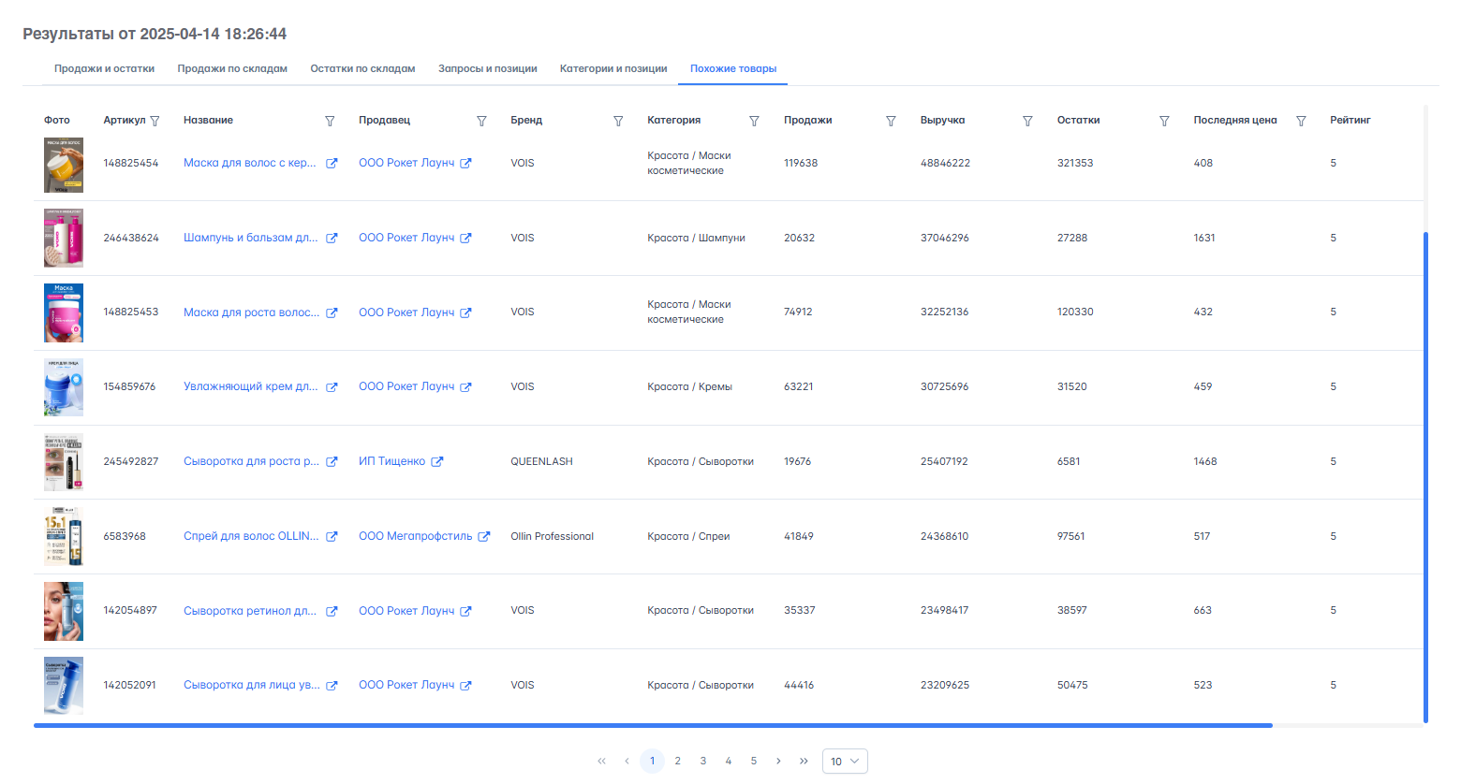Expand the page size dropdown showing 10

tap(845, 762)
